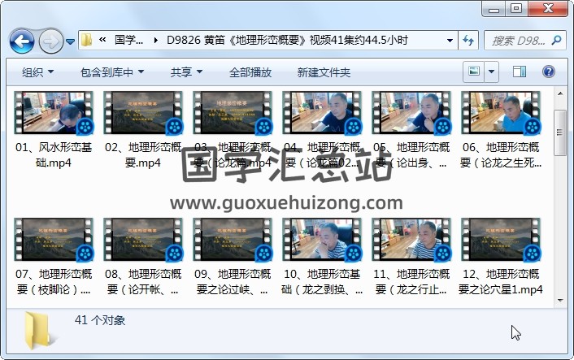Expand the arrow after 国学... breadcrumb

point(155,41)
